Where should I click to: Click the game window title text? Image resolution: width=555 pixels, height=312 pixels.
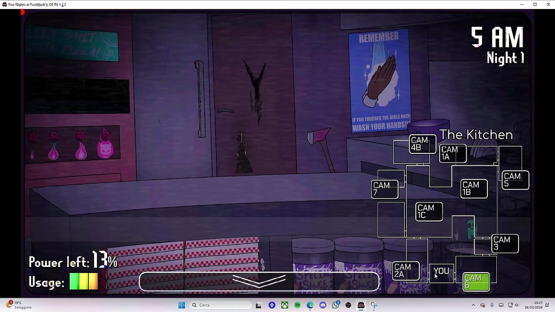click(37, 4)
